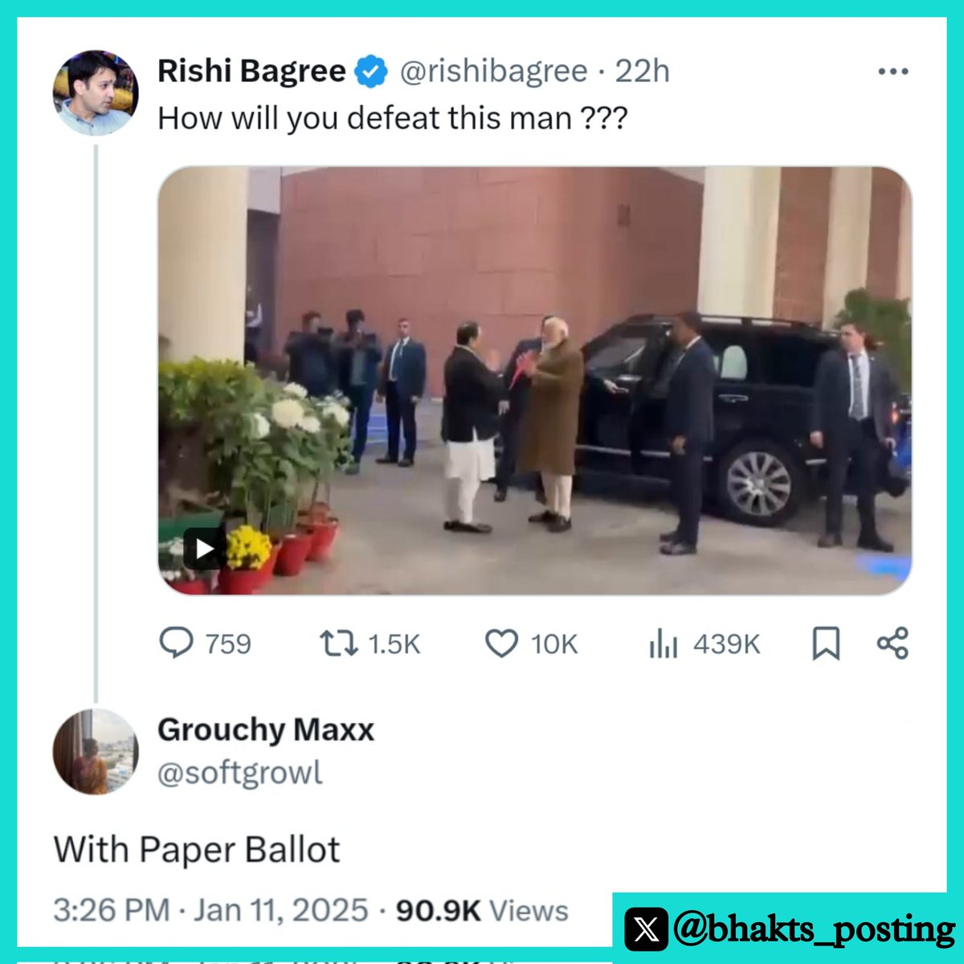Click the Rishi Bagree display name
This screenshot has height=964, width=964.
pyautogui.click(x=251, y=71)
